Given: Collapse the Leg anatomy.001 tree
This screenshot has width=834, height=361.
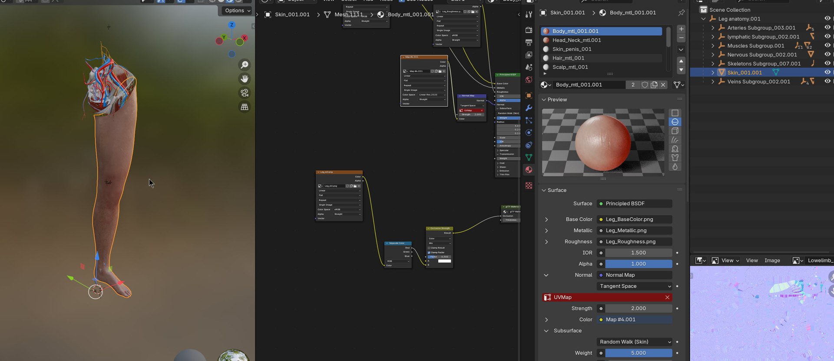Looking at the screenshot, I should pos(703,19).
